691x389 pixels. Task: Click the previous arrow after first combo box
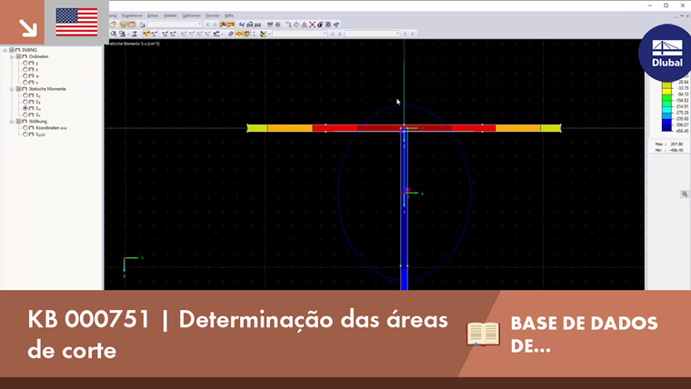click(207, 25)
